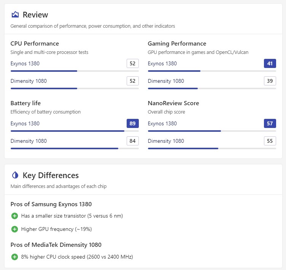
Task: Click Dimensity 1080 CPU Performance score 52
Action: 133,81
